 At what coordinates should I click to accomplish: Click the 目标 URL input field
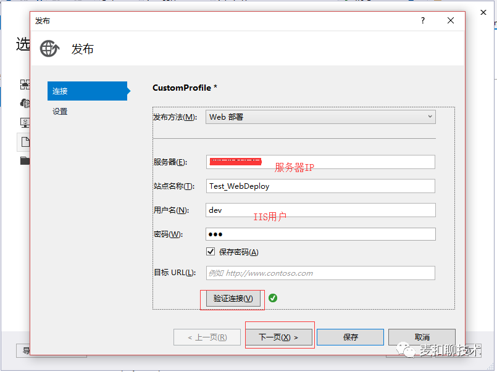[320, 273]
